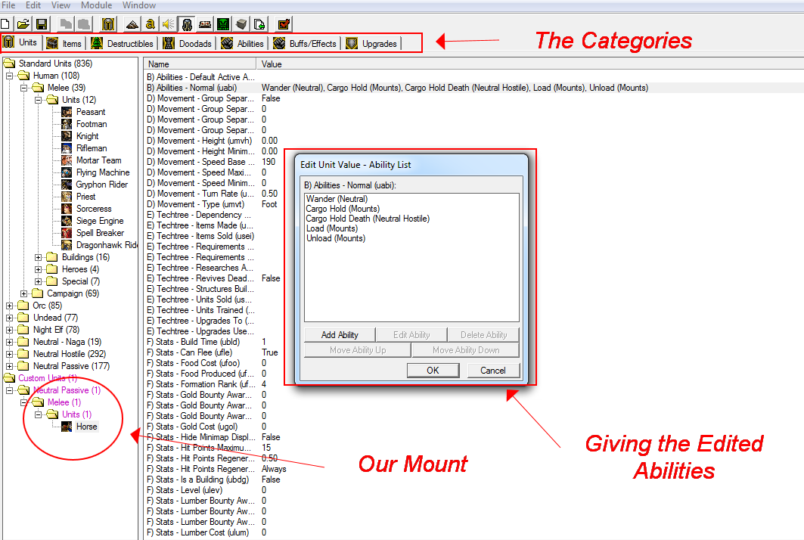Collapse the Units (12) folder node
This screenshot has height=540, width=804.
(38, 100)
